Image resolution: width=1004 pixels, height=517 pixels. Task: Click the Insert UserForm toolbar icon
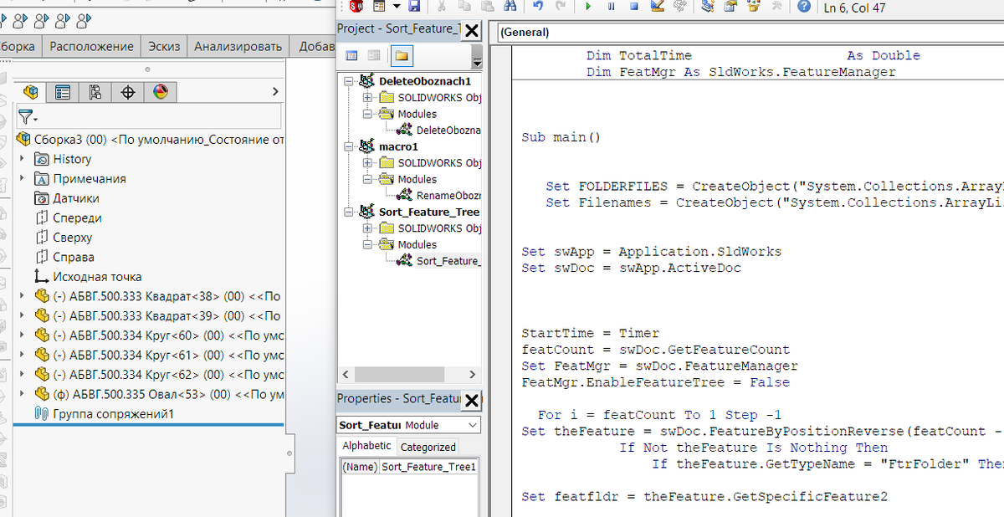379,6
